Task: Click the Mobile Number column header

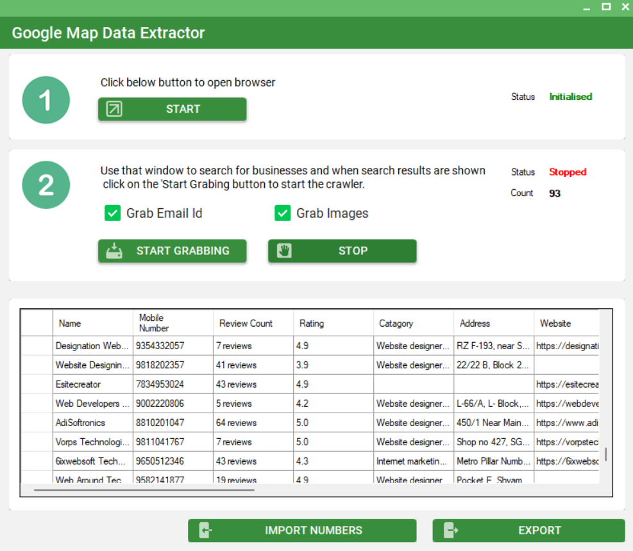Action: [173, 323]
